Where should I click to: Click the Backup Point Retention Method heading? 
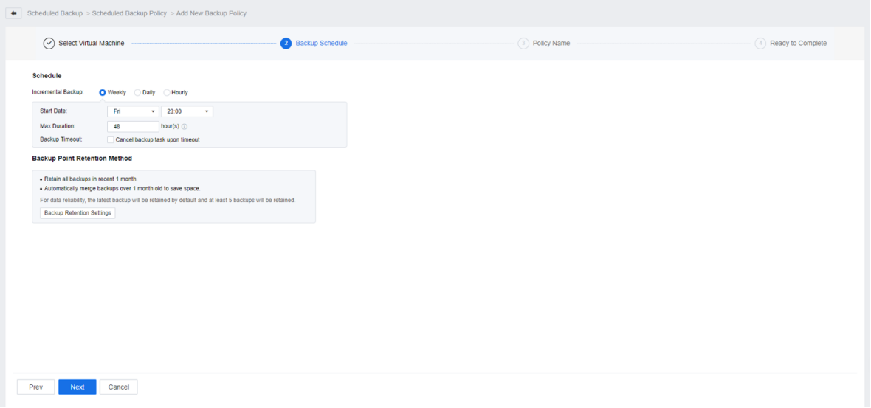tap(82, 159)
